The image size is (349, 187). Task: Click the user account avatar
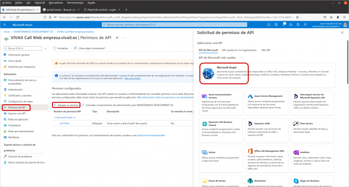point(345,25)
